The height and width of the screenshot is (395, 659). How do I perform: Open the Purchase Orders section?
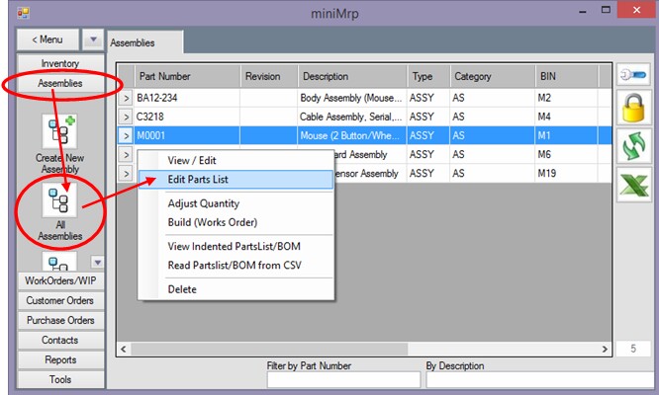(x=60, y=320)
